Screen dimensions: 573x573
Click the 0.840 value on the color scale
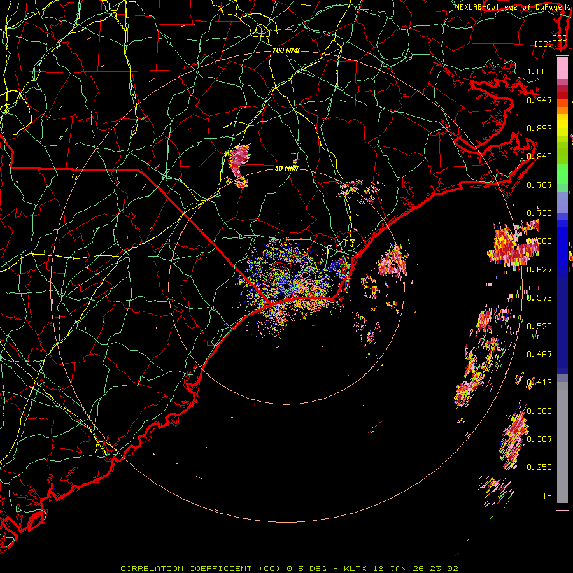(539, 157)
